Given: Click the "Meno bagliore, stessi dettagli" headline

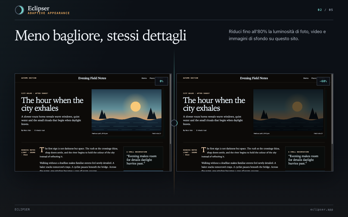Looking at the screenshot, I should pyautogui.click(x=101, y=36).
